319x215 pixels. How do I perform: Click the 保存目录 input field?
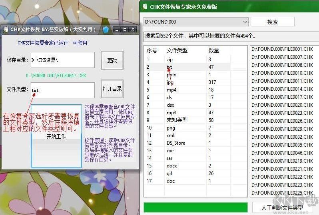pos(62,60)
